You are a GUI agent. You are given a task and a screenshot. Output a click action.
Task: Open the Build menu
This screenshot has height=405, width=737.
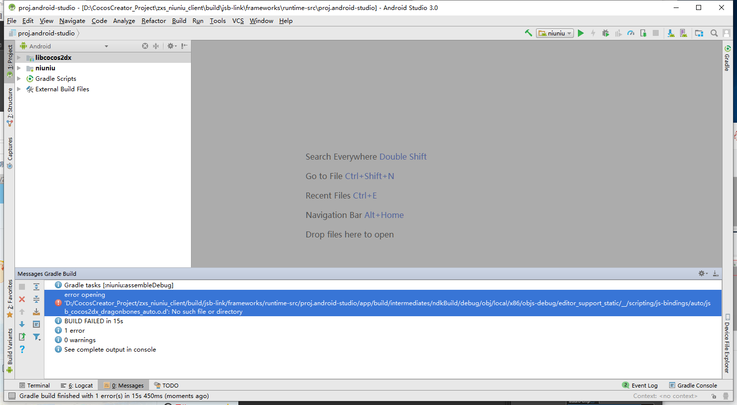point(179,21)
